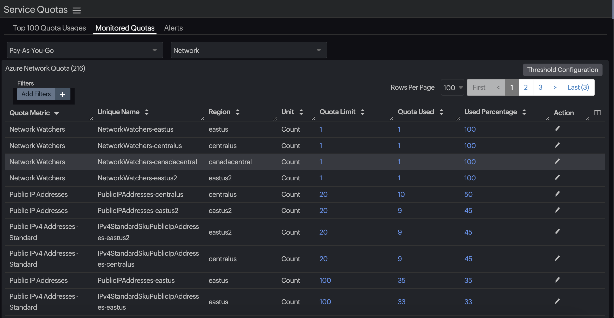The width and height of the screenshot is (614, 318).
Task: Open the Service Quotas hamburger menu
Action: [x=76, y=10]
